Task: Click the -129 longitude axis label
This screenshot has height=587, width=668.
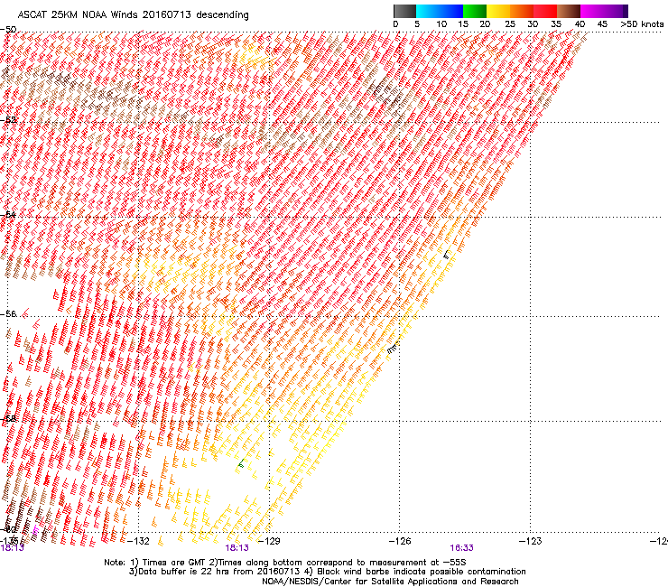Action: (269, 541)
